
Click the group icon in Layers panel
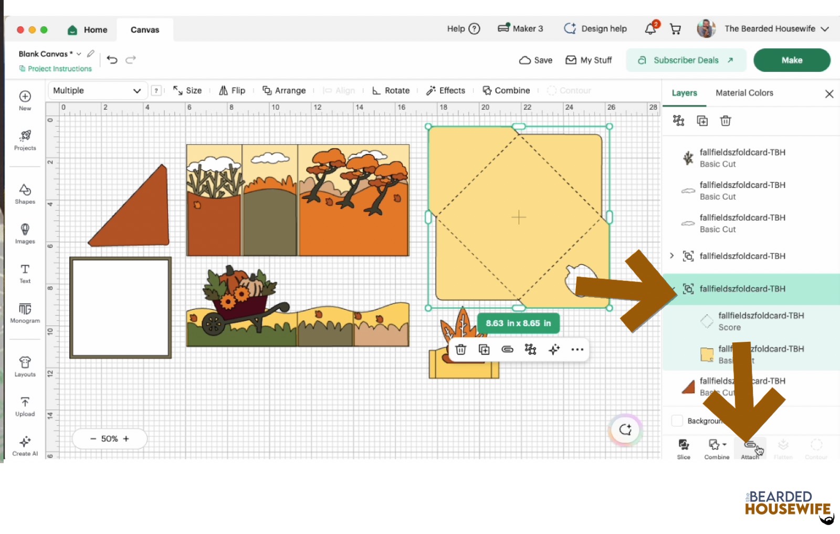[679, 121]
